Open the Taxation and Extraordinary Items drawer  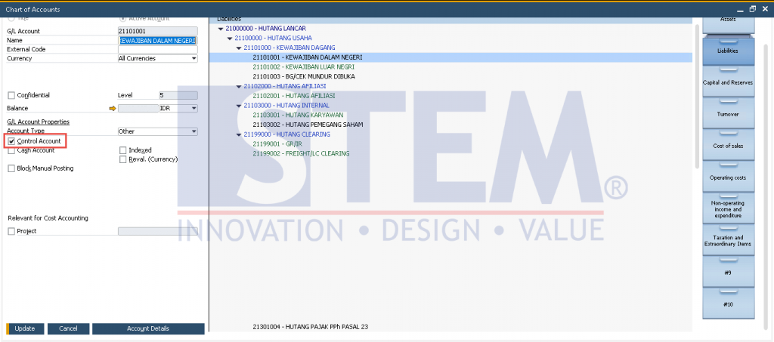coord(728,241)
